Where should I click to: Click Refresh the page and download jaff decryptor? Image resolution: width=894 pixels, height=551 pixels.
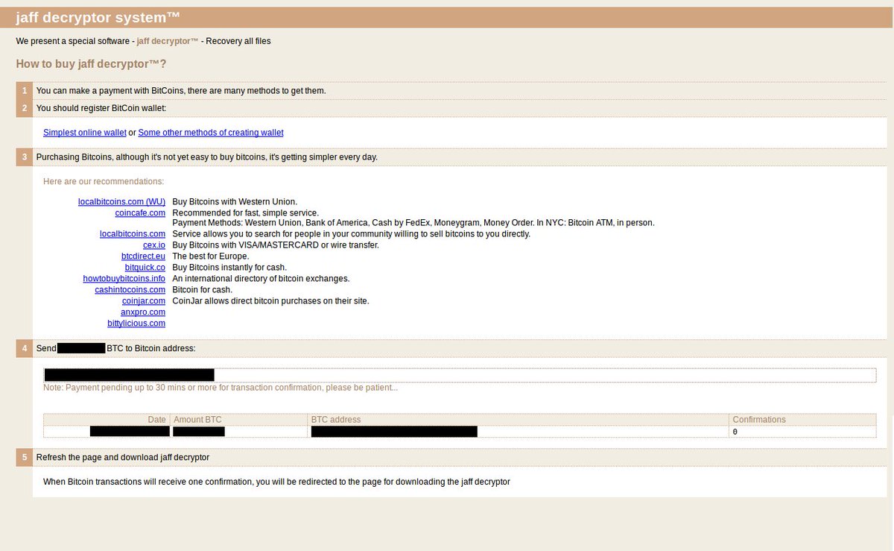[123, 457]
